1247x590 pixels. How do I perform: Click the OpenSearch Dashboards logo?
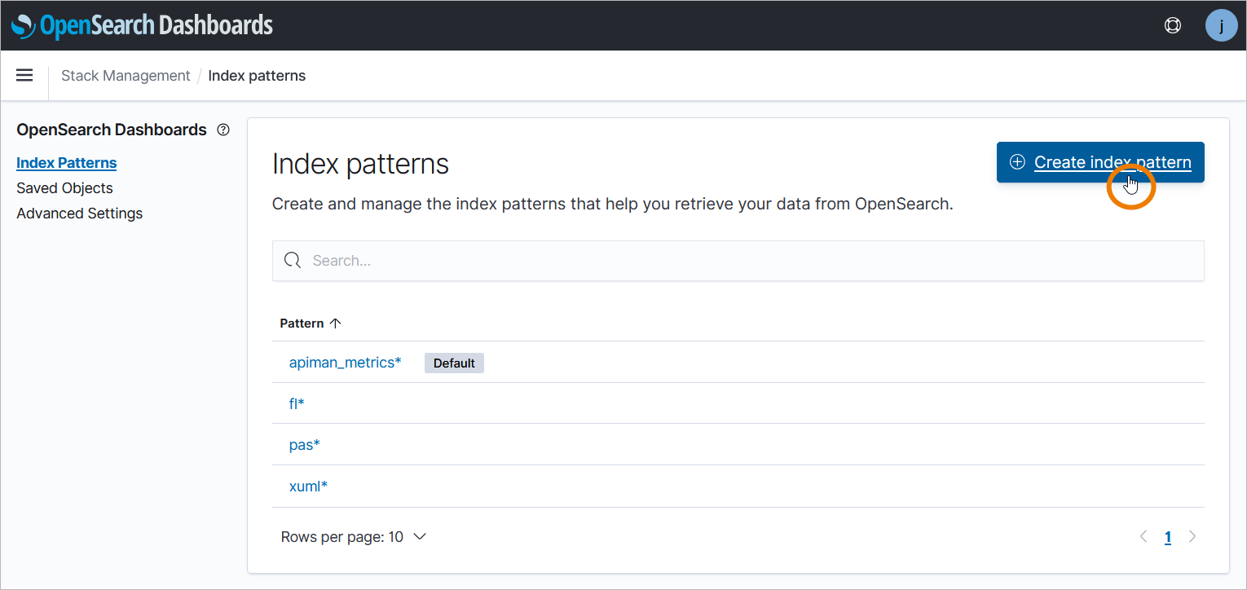click(142, 25)
